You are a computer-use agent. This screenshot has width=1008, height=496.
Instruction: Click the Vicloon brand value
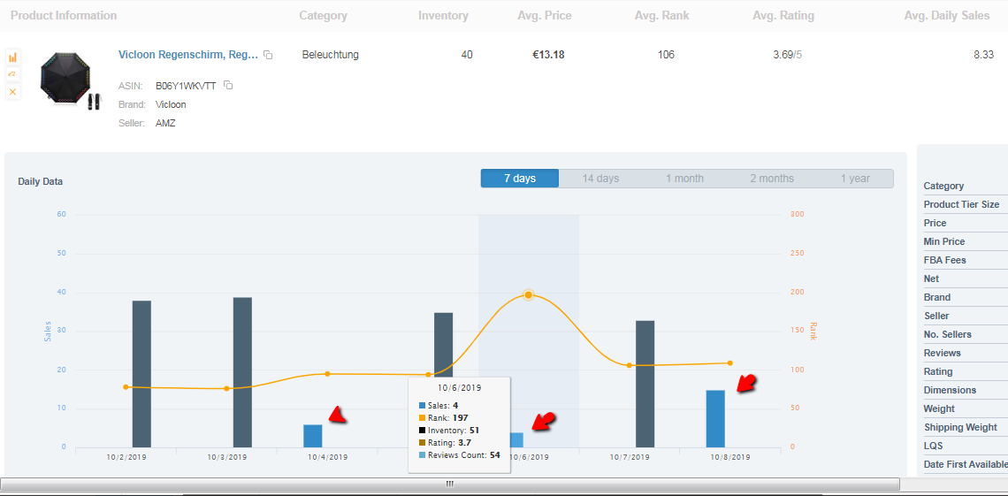click(x=171, y=104)
